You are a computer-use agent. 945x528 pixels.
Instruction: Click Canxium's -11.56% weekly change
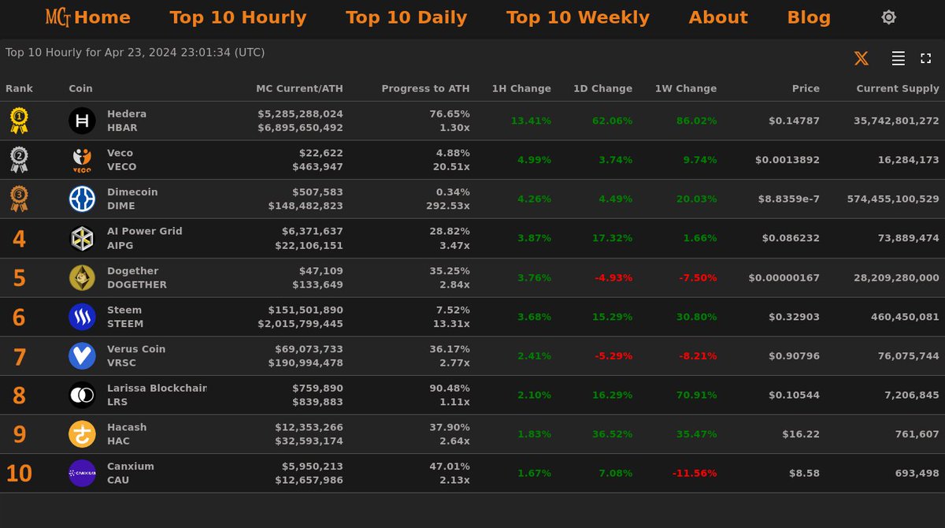click(695, 474)
